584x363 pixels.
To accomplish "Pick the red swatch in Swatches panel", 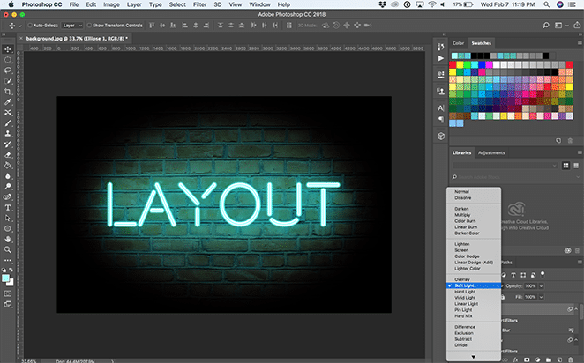I will click(x=454, y=64).
